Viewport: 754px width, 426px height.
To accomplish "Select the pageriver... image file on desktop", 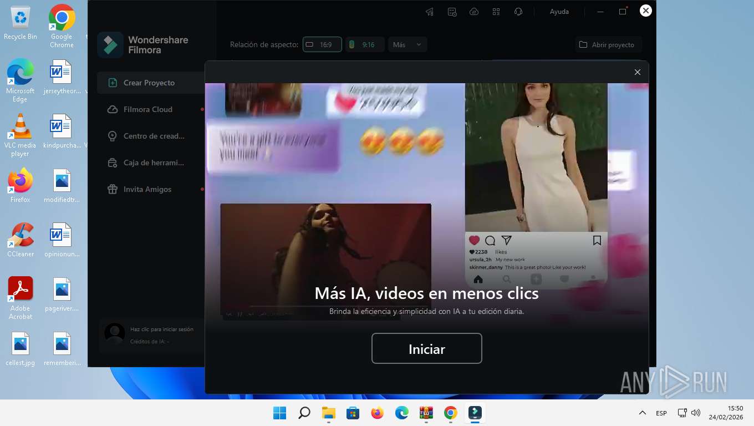I will pyautogui.click(x=62, y=294).
